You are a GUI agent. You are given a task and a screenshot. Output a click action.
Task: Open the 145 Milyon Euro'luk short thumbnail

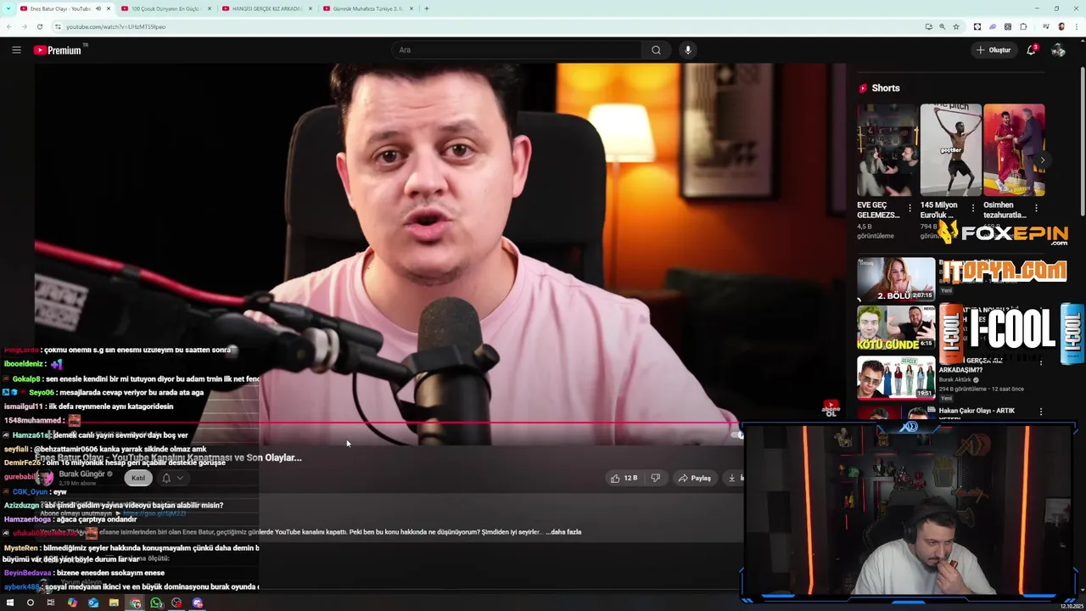tap(951, 150)
